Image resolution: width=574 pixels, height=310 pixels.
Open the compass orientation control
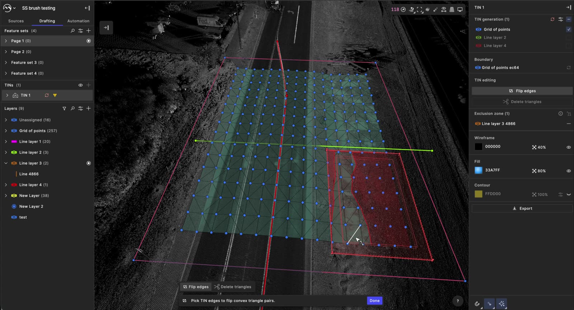tap(403, 10)
